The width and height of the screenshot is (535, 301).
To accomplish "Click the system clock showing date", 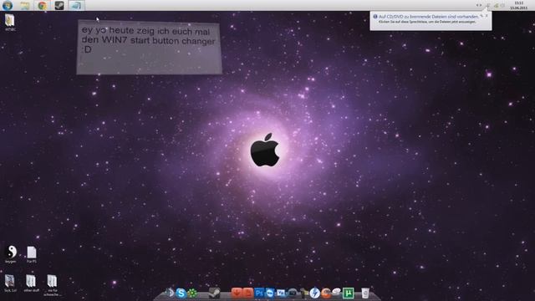I will pos(518,6).
